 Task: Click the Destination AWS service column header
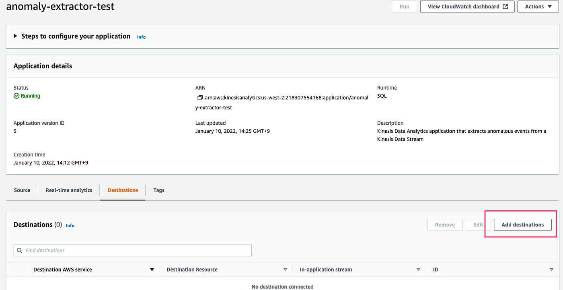[63, 269]
